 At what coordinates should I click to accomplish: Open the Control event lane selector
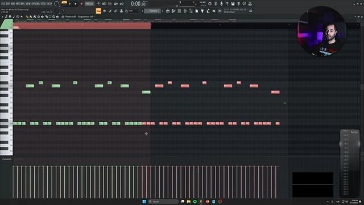coord(7,159)
